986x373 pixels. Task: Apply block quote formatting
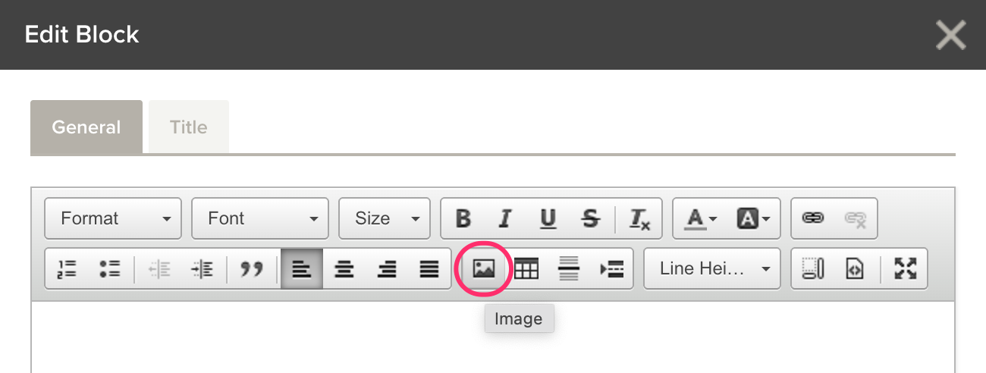(252, 268)
